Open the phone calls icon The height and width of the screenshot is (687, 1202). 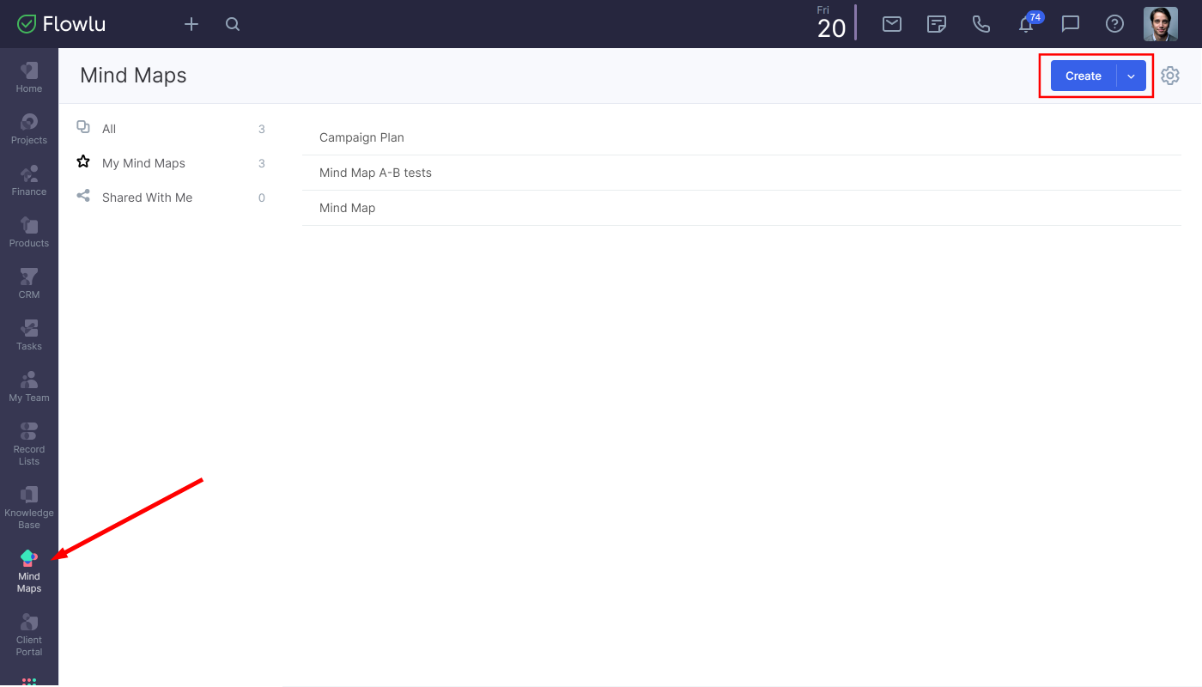(981, 24)
